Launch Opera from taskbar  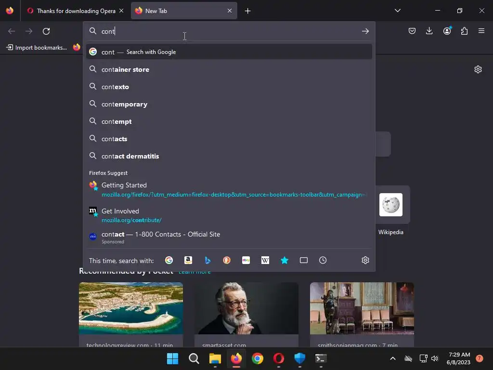[x=279, y=358]
